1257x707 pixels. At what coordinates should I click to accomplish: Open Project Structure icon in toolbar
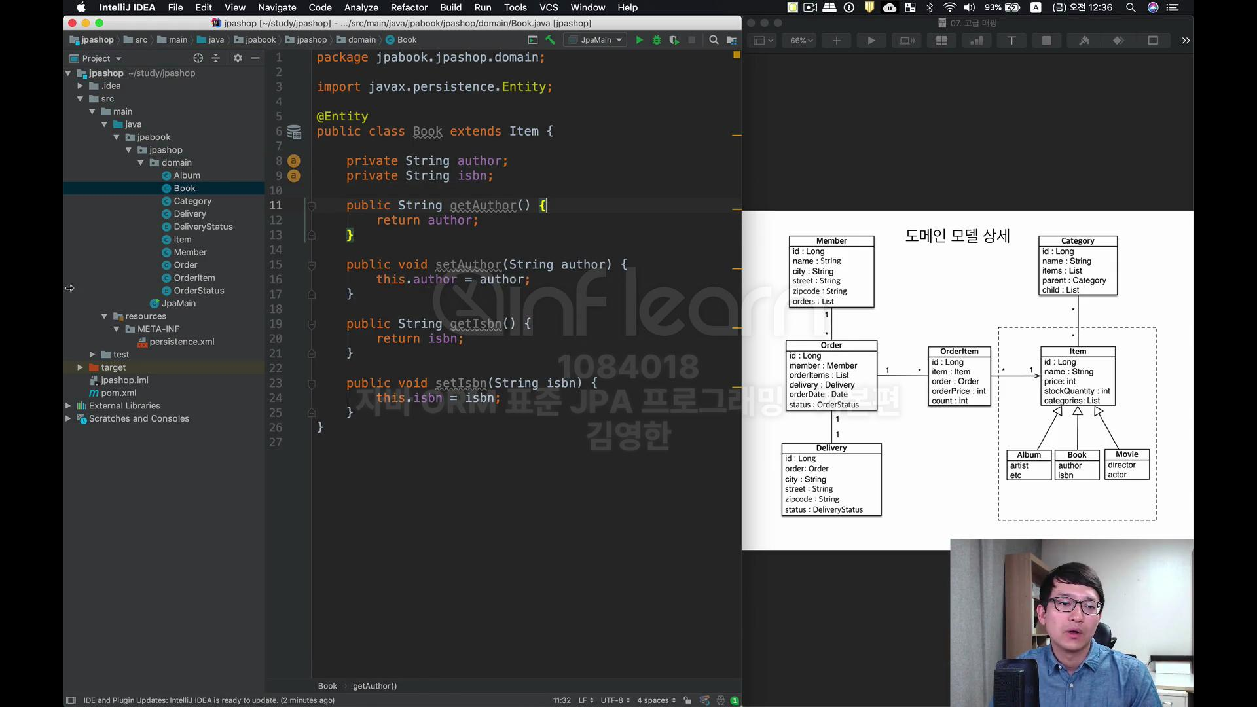(x=731, y=40)
